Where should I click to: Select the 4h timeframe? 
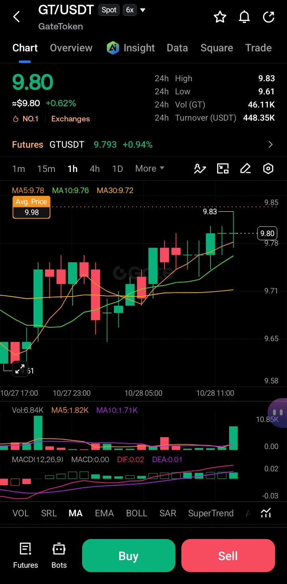pos(95,169)
